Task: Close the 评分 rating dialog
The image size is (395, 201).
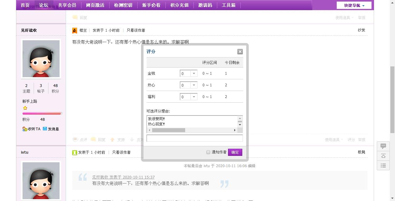Action: 240,52
